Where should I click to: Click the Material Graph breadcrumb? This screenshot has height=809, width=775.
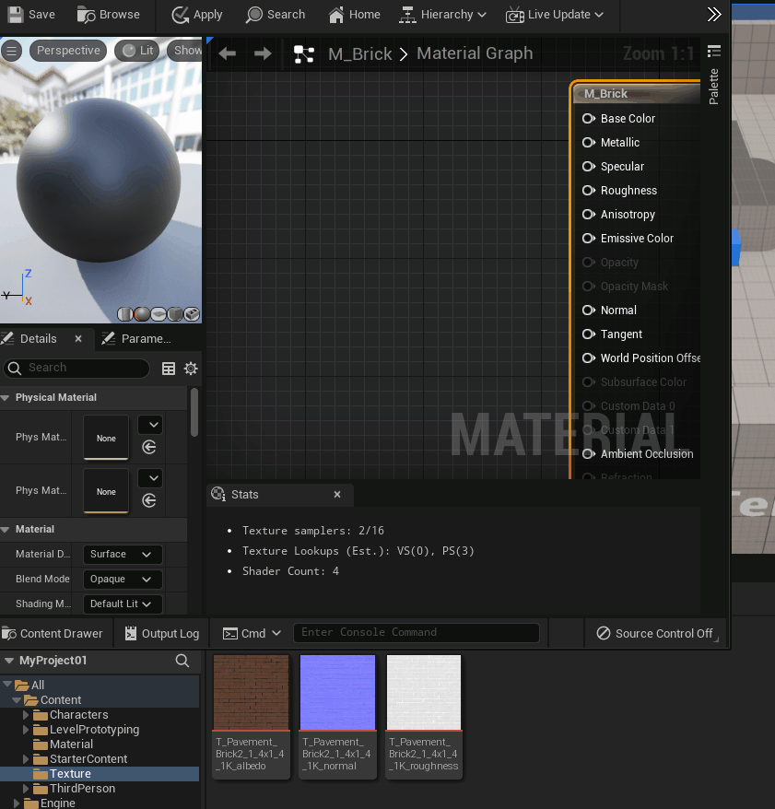[x=475, y=53]
